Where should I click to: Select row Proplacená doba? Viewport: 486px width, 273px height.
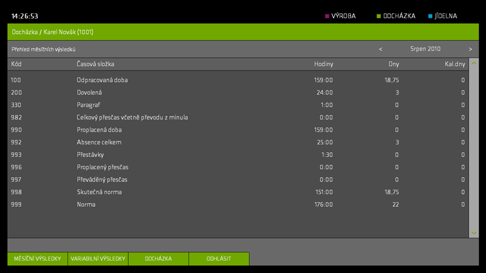[238, 130]
